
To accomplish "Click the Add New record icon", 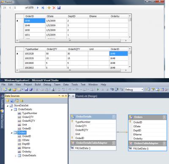I will tap(49, 8).
